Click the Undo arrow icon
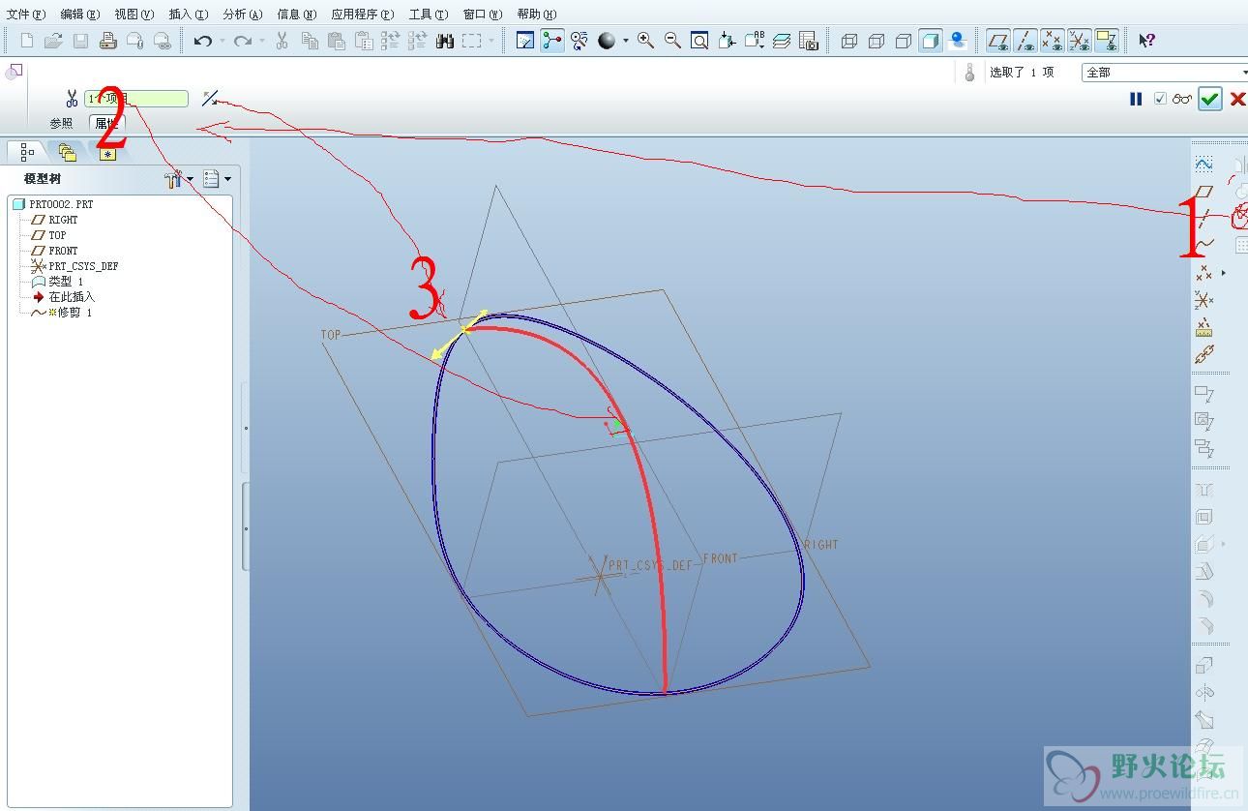 click(x=203, y=41)
